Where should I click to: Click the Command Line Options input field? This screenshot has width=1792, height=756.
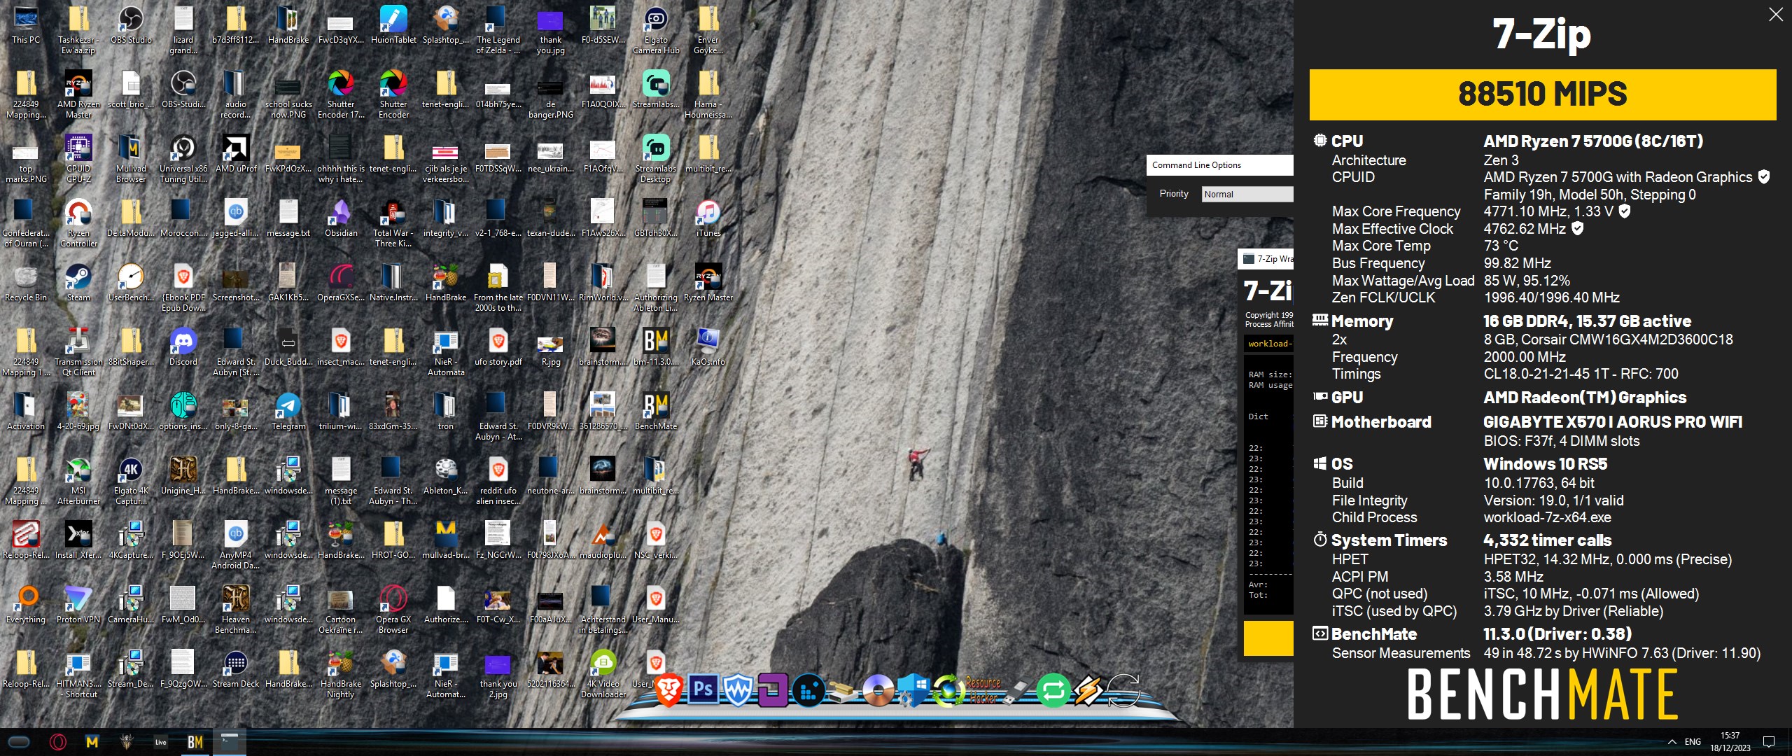(x=1219, y=165)
